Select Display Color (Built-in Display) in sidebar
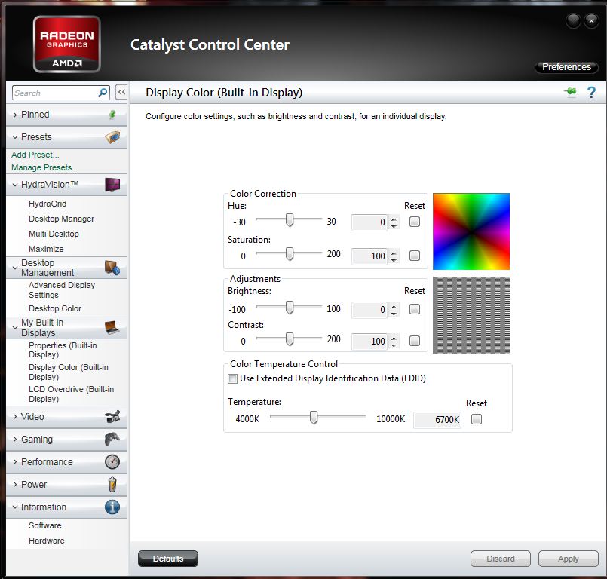 coord(69,372)
